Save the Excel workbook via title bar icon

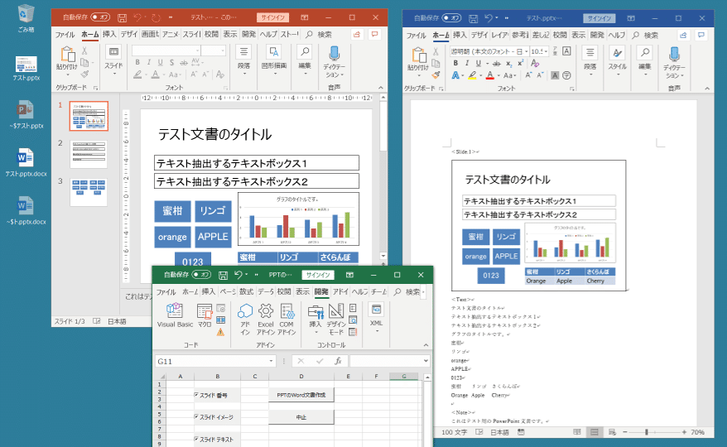223,275
